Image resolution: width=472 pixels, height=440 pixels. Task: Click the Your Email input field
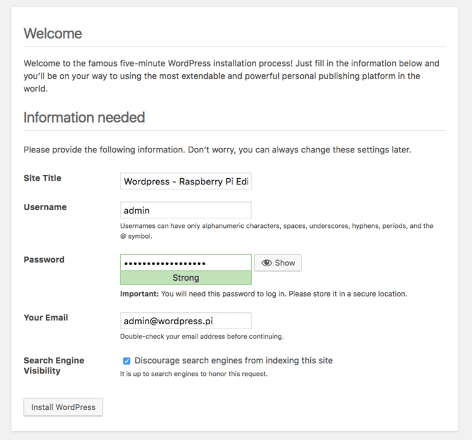click(x=186, y=320)
